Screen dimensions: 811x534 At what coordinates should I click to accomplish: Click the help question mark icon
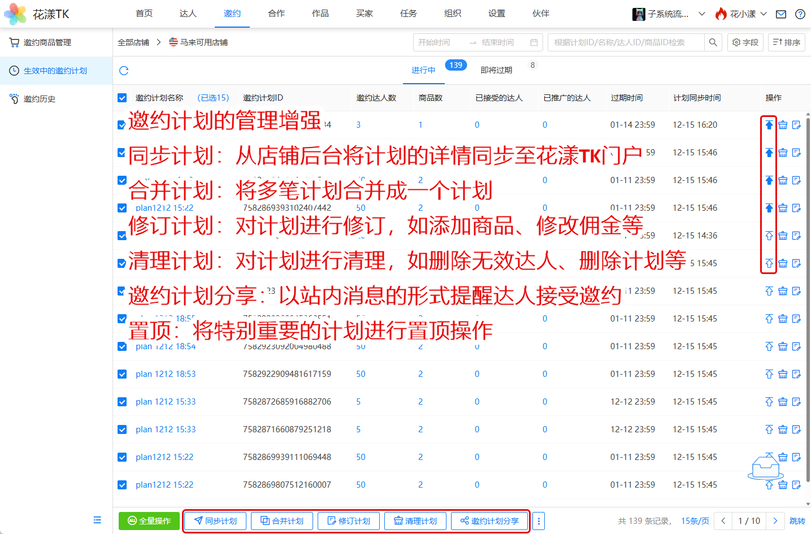click(800, 14)
